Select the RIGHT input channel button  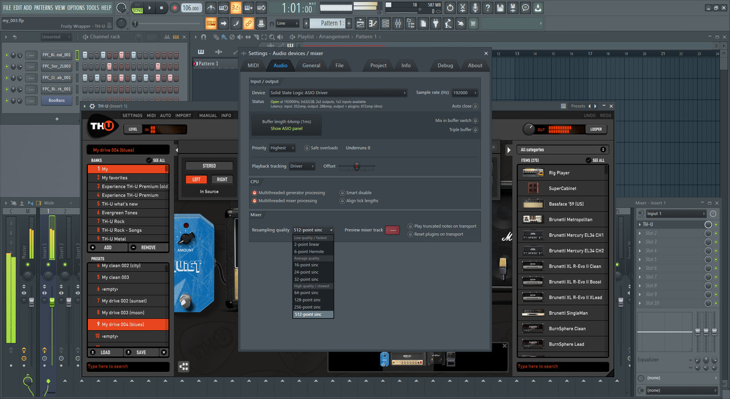[222, 180]
